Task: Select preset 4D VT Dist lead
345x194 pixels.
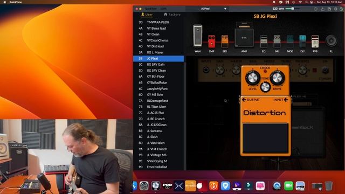Action: coord(158,46)
